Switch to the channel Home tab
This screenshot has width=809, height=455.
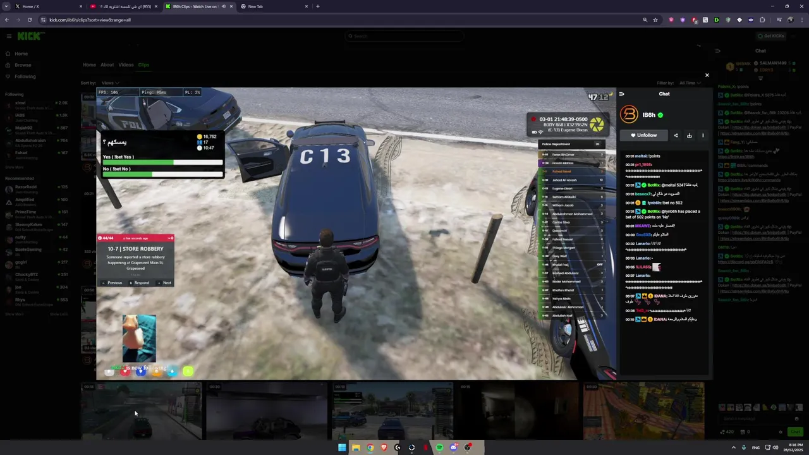89,65
